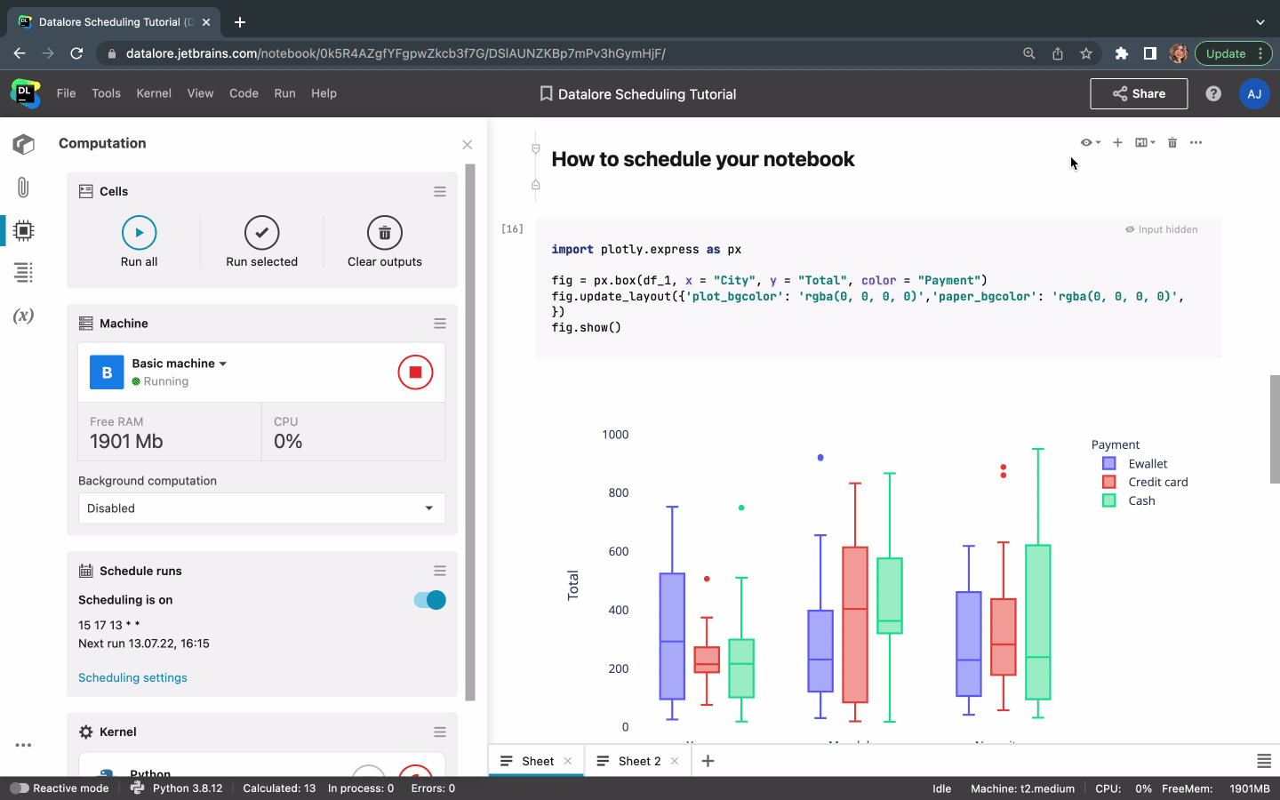Click the Run all cells icon
The image size is (1280, 800).
139,233
